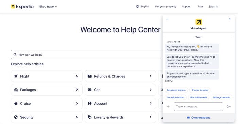Click the help search magnifier icon

tap(15, 55)
